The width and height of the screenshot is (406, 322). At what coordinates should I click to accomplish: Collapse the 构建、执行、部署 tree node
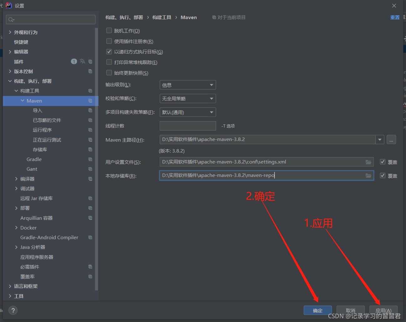click(x=10, y=81)
